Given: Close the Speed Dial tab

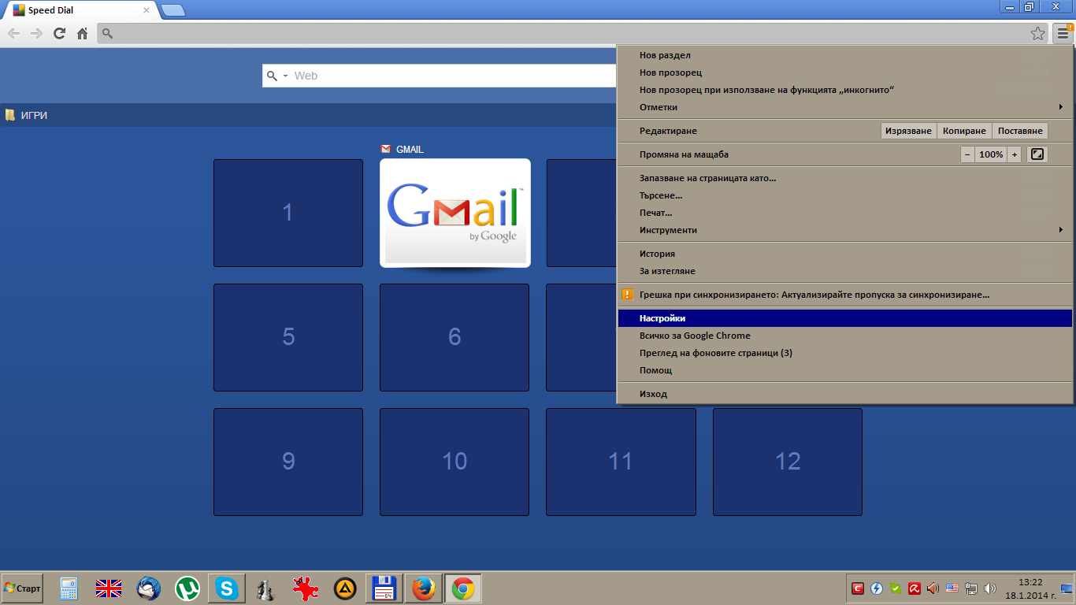Looking at the screenshot, I should 147,10.
